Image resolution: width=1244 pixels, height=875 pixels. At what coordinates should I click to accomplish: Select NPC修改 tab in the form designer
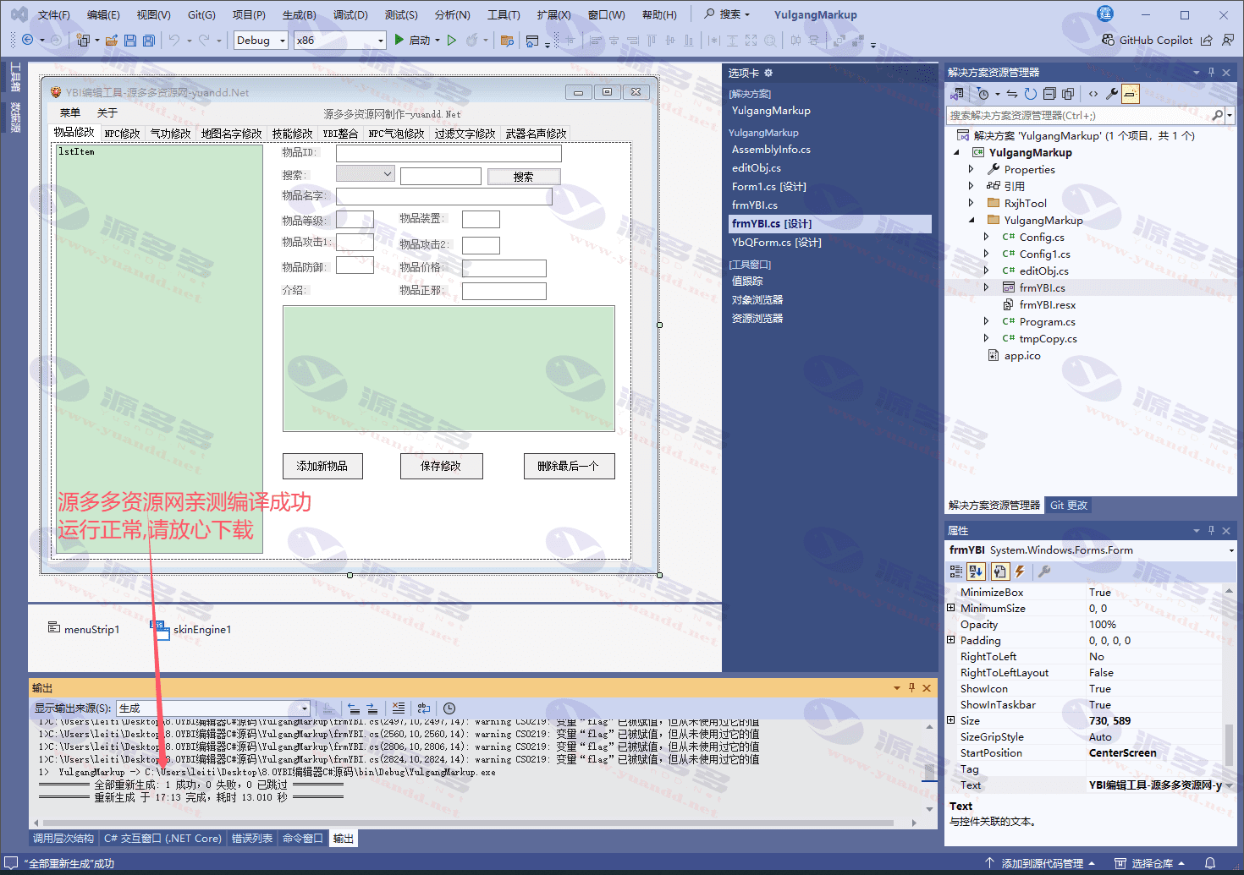pos(122,134)
